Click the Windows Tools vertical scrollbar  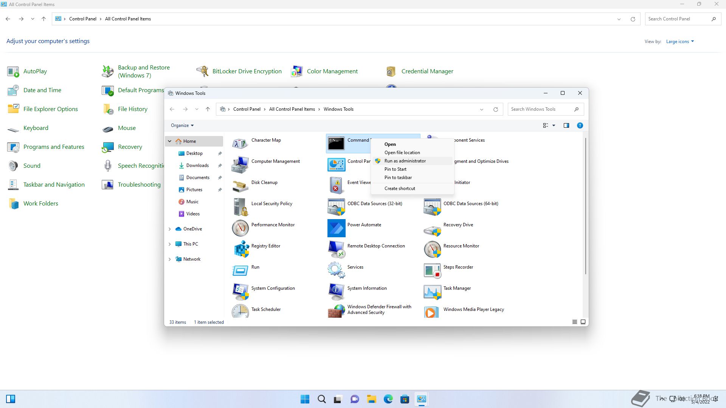tap(585, 206)
